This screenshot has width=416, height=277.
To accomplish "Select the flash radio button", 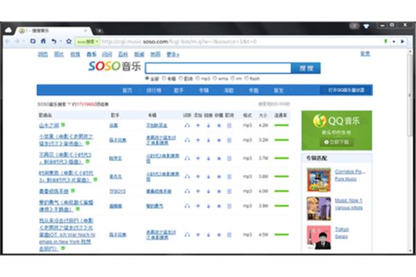I will (246, 78).
